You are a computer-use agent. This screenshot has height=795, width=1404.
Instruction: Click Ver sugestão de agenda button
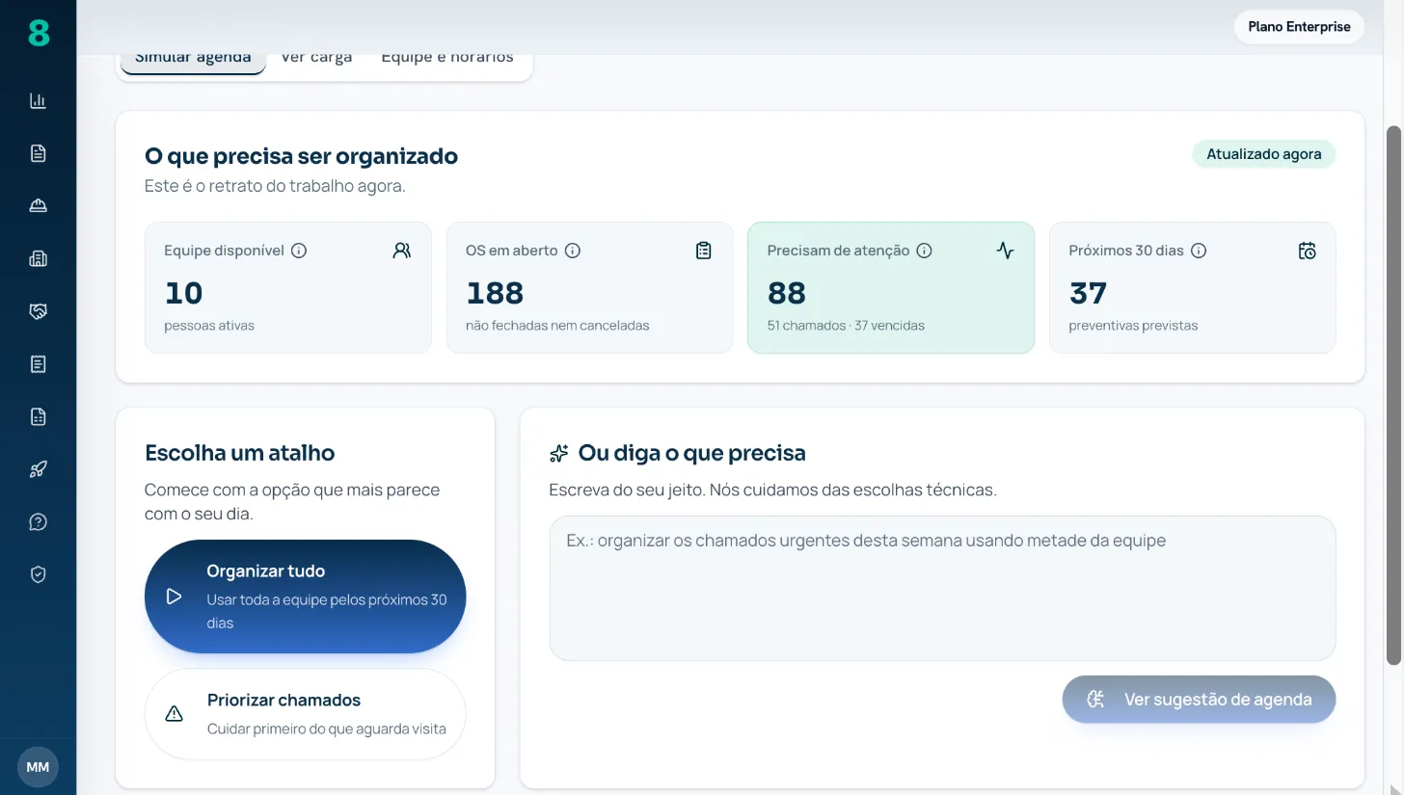1199,699
